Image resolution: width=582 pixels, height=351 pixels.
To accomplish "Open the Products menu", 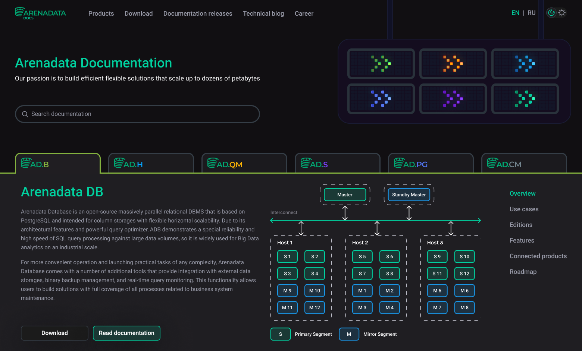I will (x=101, y=13).
